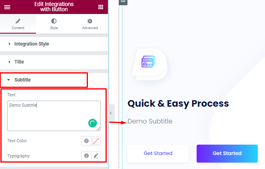Click the gradient Get Started button
265x169 pixels.
tap(227, 153)
